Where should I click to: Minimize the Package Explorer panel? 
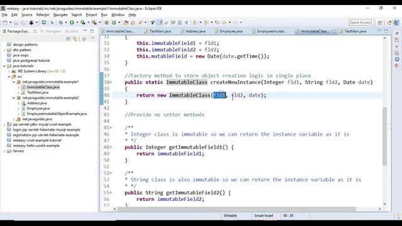[85, 31]
